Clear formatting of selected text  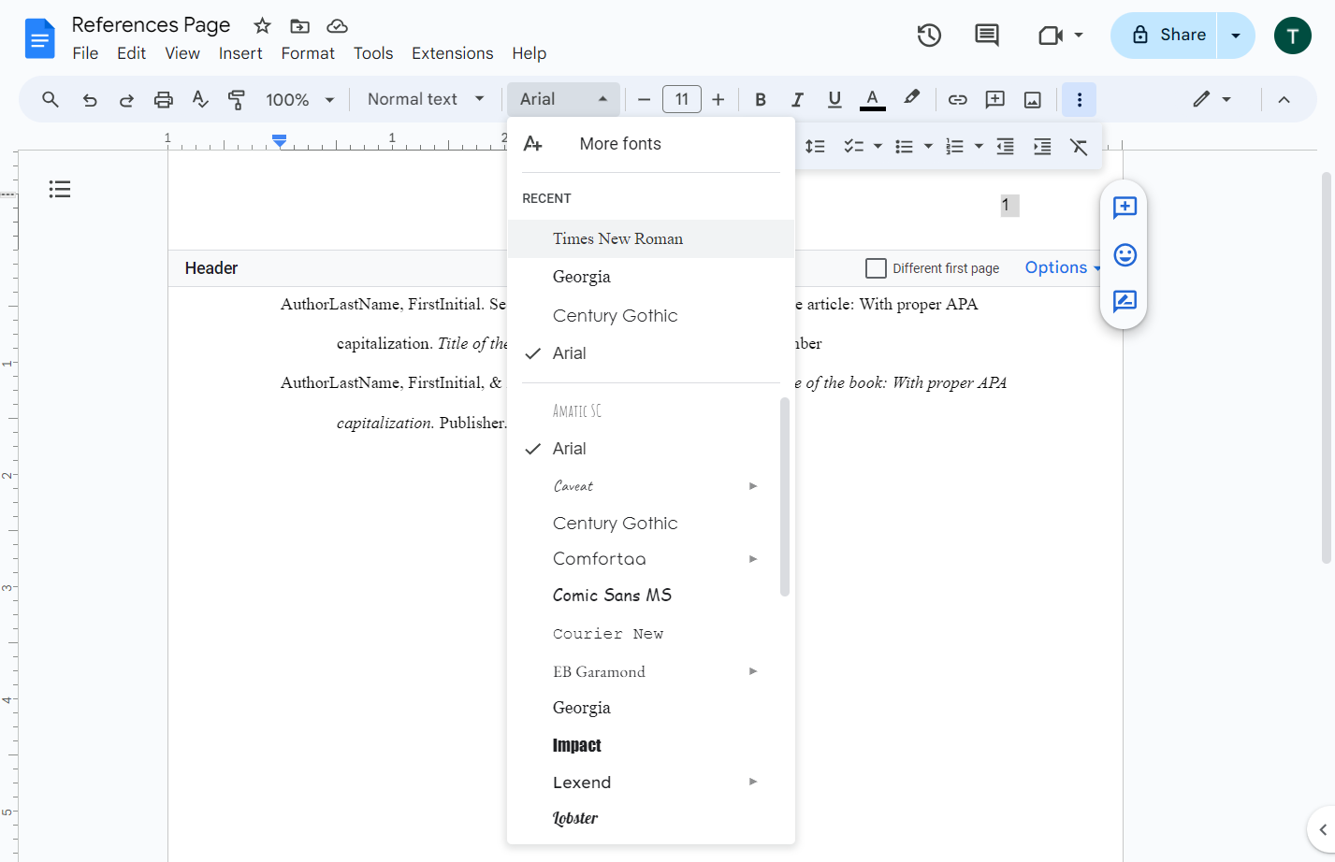click(x=1079, y=146)
